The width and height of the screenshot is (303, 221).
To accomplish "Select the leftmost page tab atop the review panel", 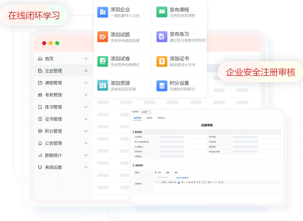I will point(136,112).
